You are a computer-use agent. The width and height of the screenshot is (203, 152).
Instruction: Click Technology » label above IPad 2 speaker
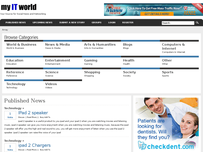click(14, 108)
